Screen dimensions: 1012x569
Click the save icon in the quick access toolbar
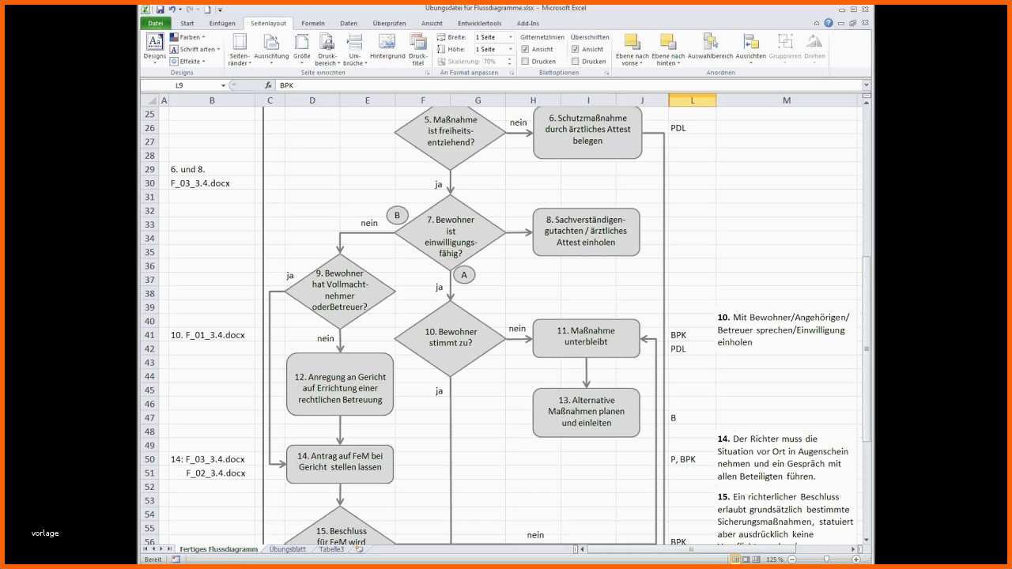pyautogui.click(x=160, y=9)
